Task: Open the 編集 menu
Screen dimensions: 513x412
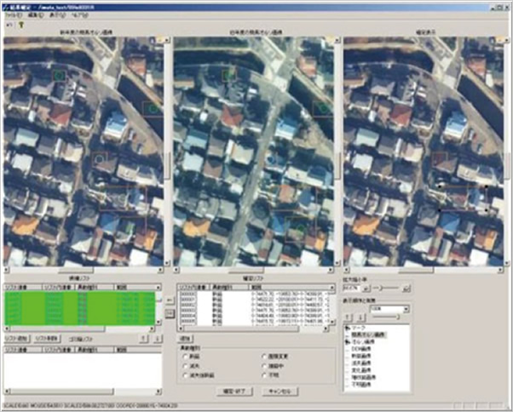Action: (35, 15)
